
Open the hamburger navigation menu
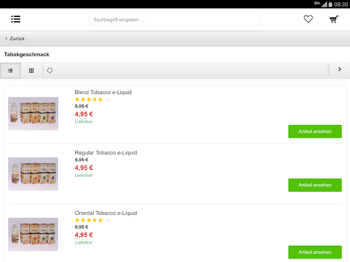(x=16, y=19)
